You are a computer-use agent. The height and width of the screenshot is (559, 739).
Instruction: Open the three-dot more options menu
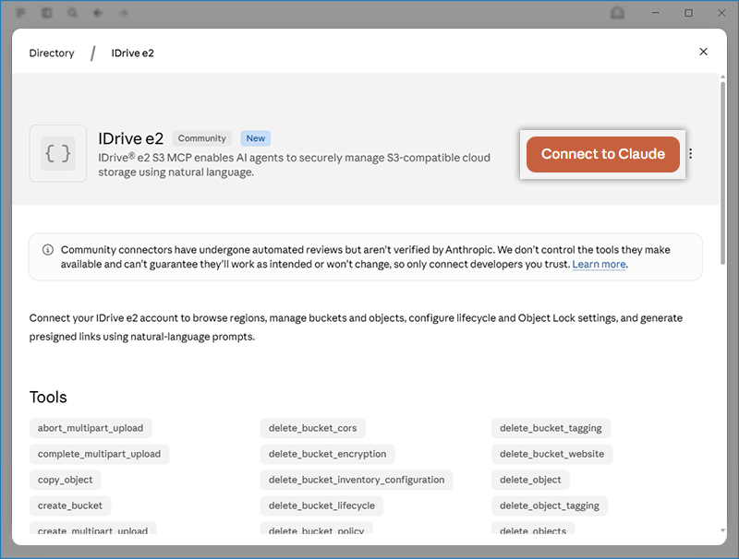point(690,154)
